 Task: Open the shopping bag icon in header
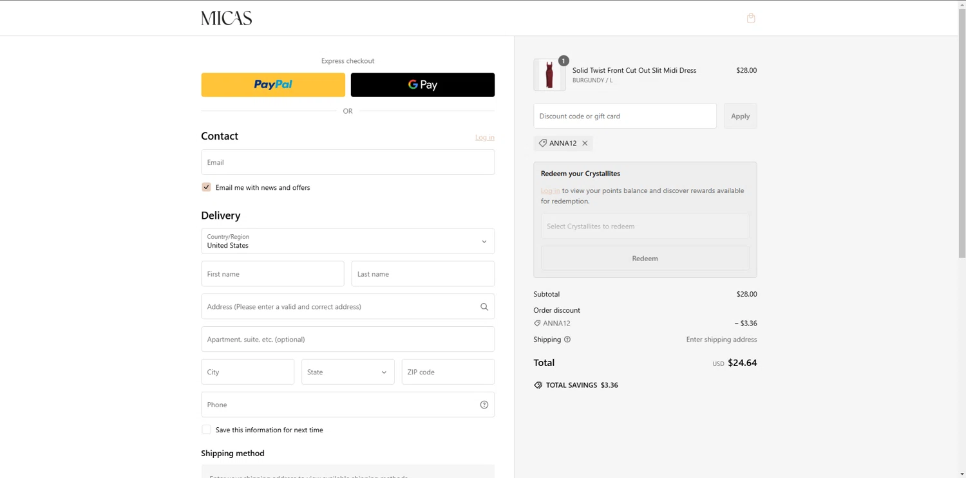(751, 18)
